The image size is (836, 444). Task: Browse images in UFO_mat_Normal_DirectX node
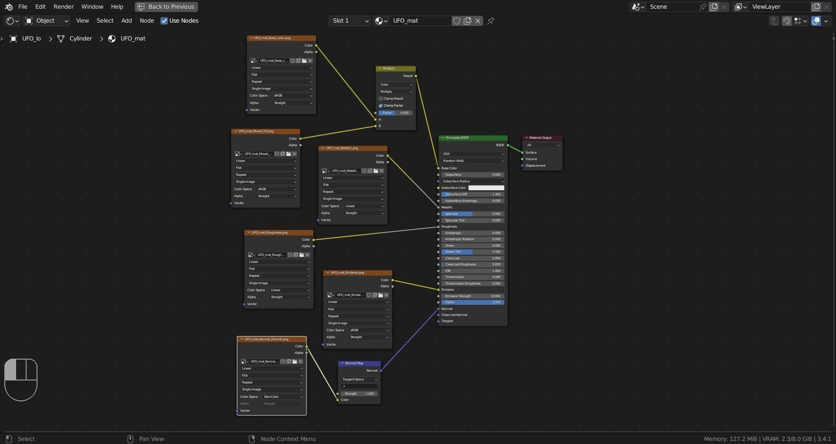tap(244, 362)
